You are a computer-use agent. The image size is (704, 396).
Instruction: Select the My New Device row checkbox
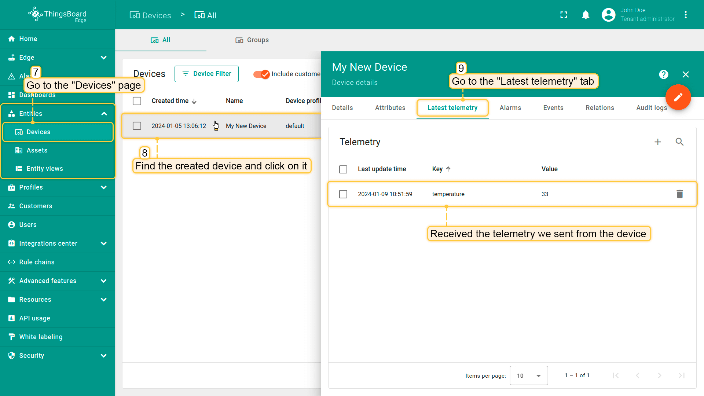(x=137, y=126)
